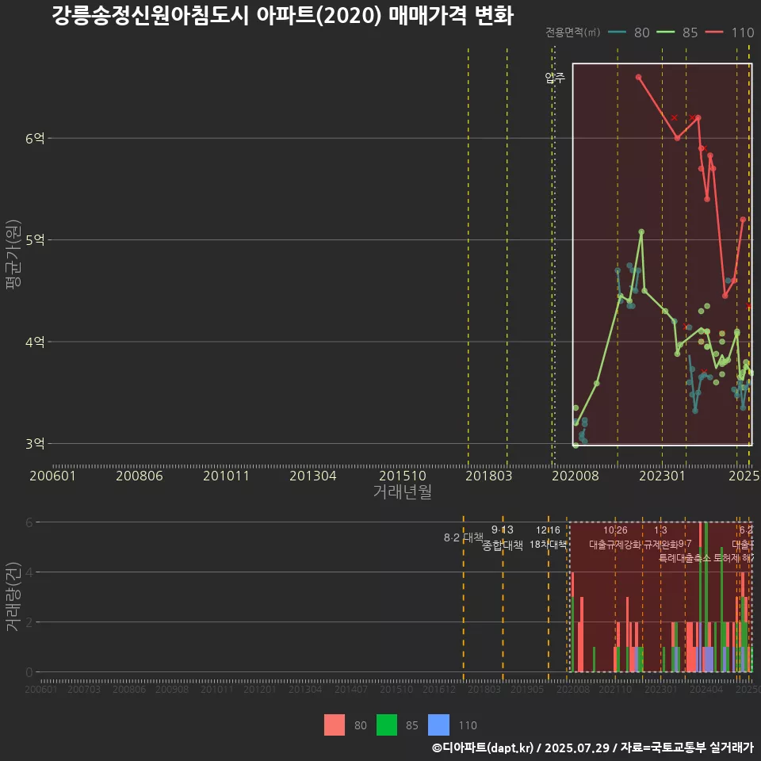Image resolution: width=761 pixels, height=761 pixels.
Task: Click the volume axis label 0
Action: 29,673
